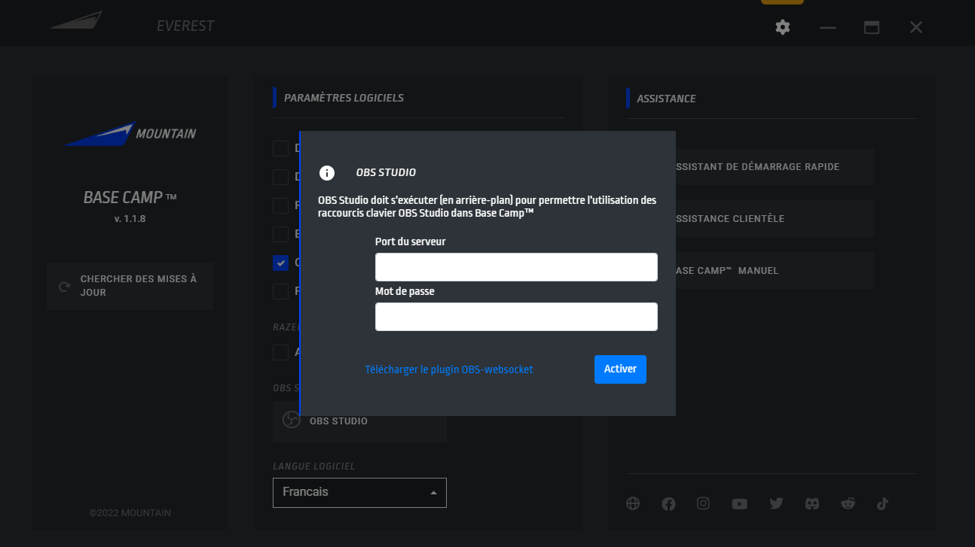Image resolution: width=975 pixels, height=547 pixels.
Task: Open the Francais language dropdown
Action: tap(350, 492)
